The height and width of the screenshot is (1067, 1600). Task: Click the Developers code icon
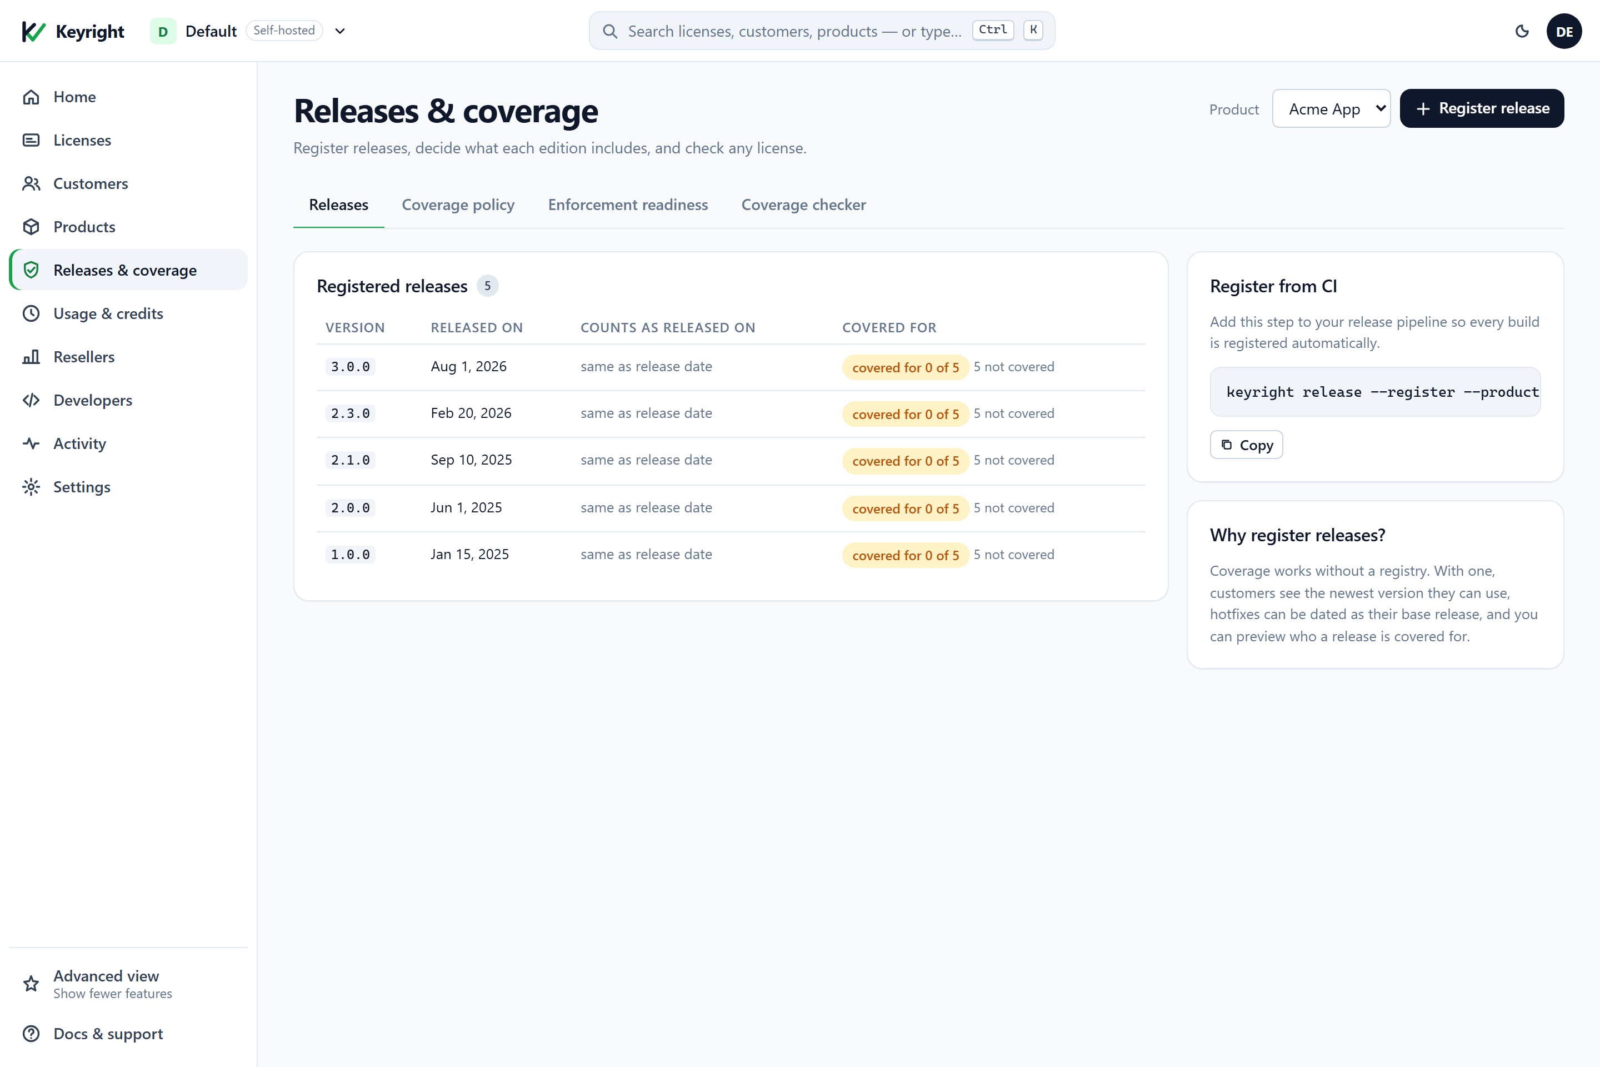tap(31, 400)
